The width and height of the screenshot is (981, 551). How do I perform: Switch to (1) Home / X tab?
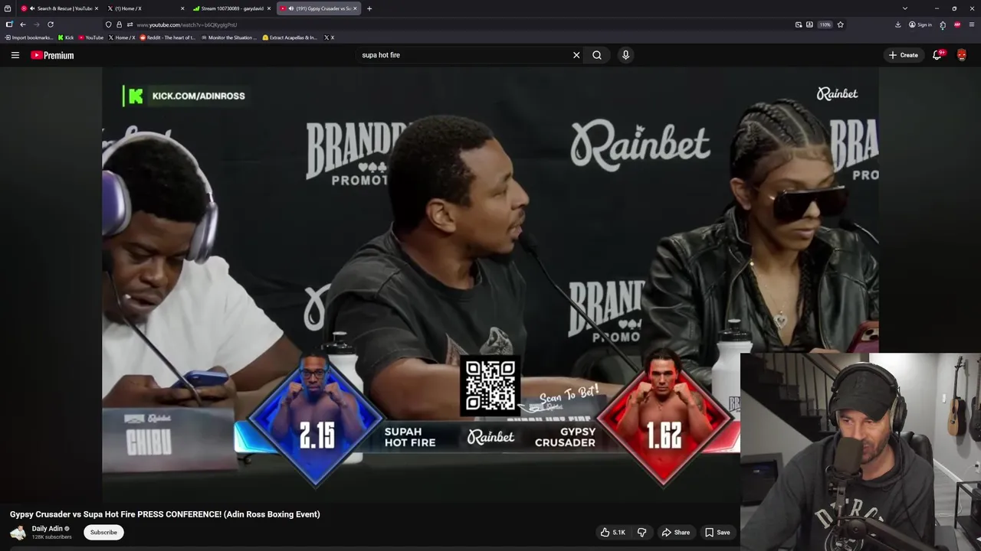(x=146, y=8)
